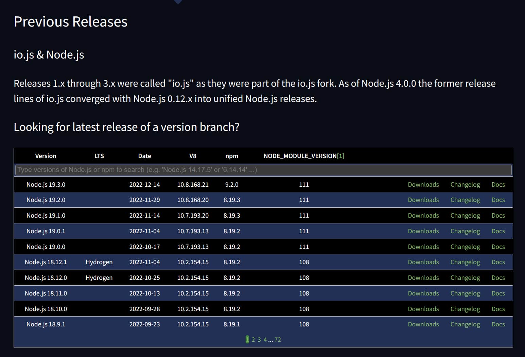
Task: Click the Version column header
Action: coord(46,156)
